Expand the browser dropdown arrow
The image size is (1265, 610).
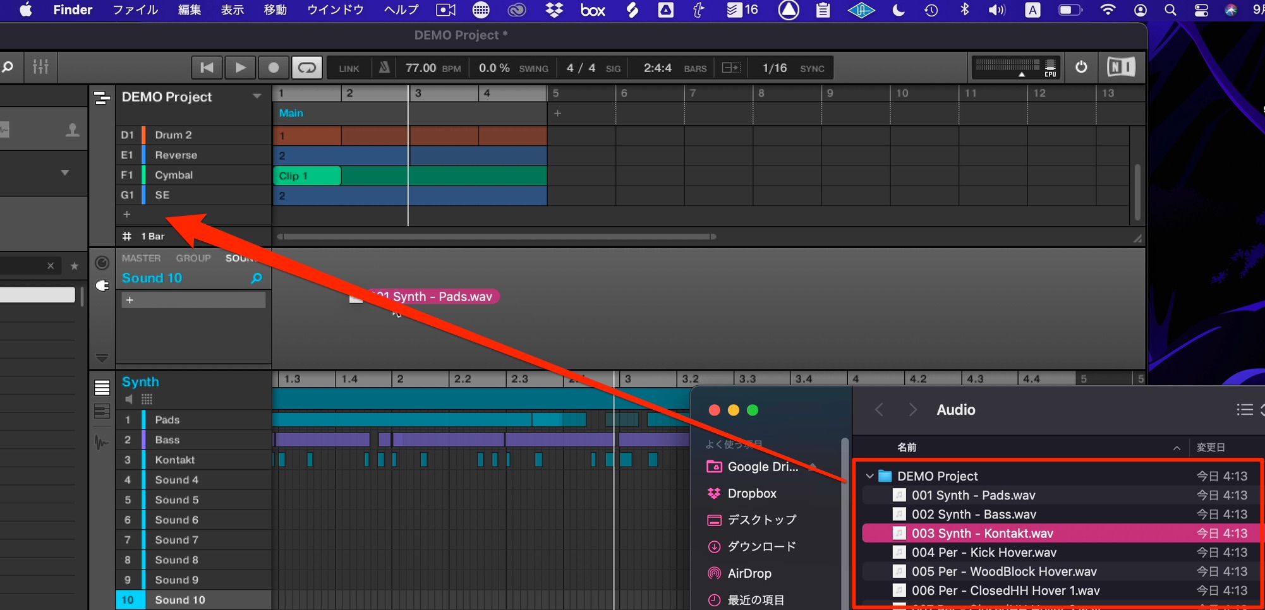tap(65, 172)
